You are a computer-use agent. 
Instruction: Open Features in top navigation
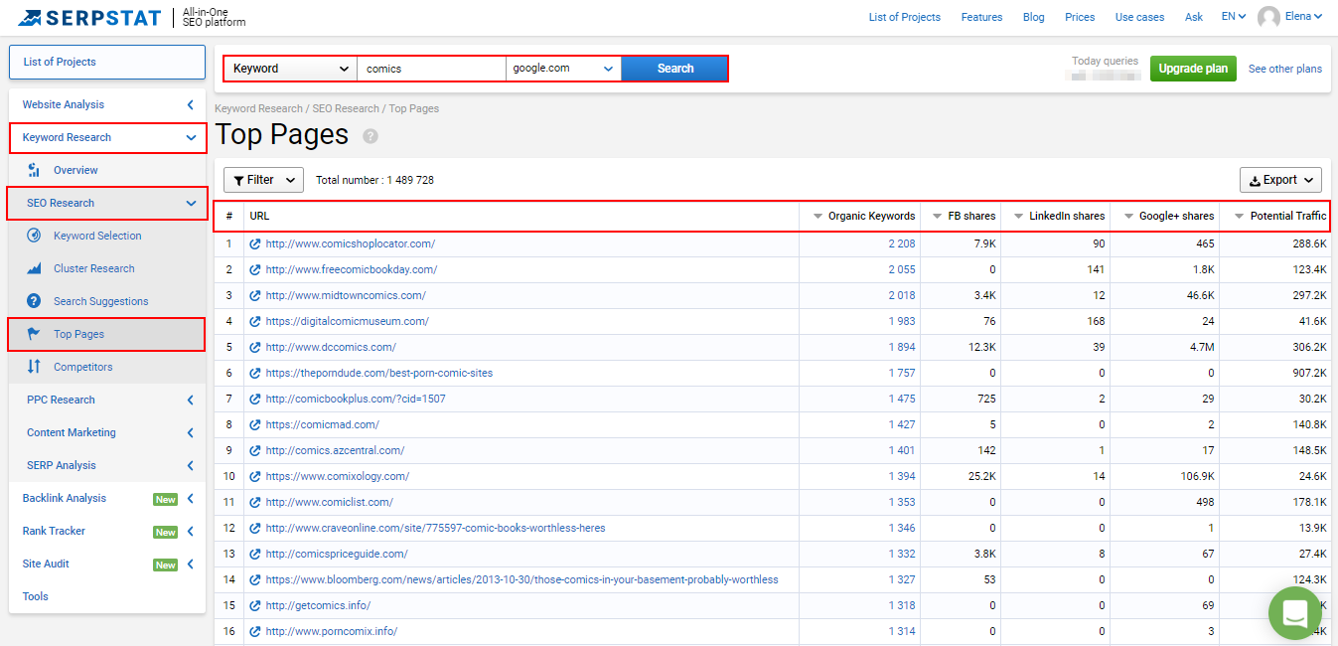pyautogui.click(x=981, y=17)
